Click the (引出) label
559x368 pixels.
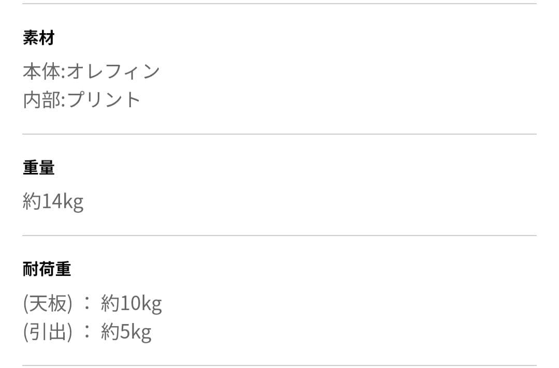click(48, 332)
